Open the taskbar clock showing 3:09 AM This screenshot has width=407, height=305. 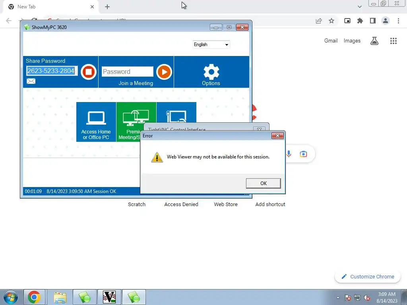[387, 297]
